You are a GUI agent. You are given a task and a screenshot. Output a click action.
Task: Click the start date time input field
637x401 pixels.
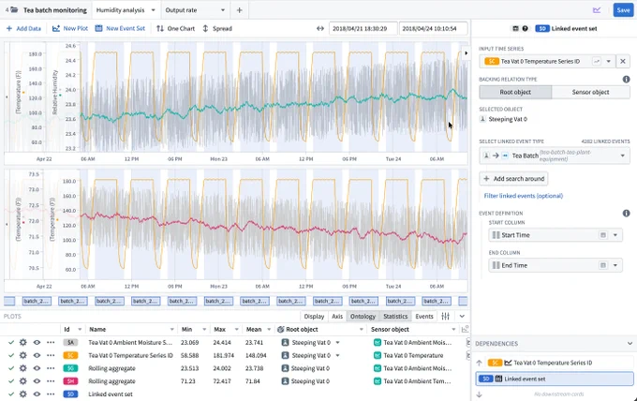point(363,28)
